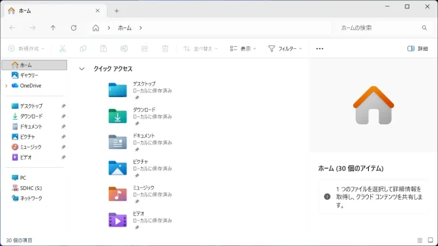Screen dimensions: 438x246
Task: Toggle the 詳細 details pane button
Action: tap(418, 49)
